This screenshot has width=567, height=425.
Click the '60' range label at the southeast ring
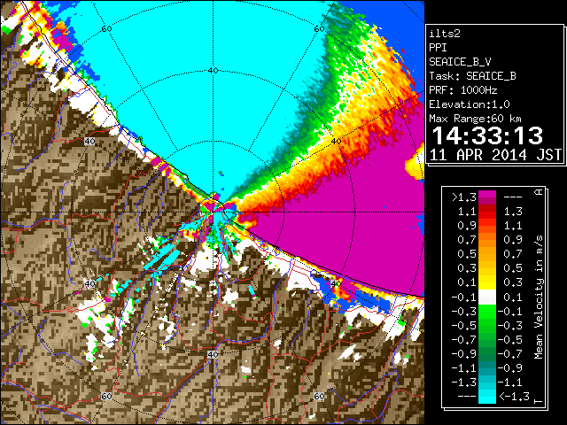pyautogui.click(x=319, y=396)
